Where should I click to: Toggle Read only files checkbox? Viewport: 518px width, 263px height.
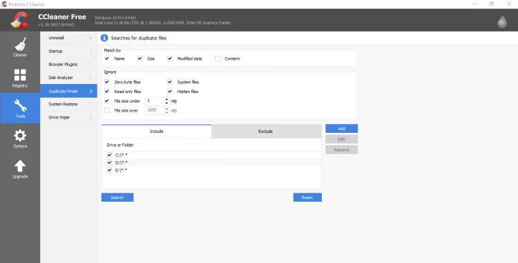[x=106, y=91]
